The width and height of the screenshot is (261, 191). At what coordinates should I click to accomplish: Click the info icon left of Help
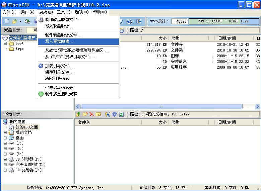pos(121,21)
